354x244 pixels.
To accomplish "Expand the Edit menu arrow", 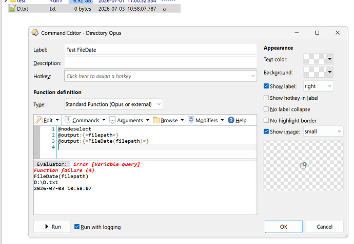I will coord(57,120).
